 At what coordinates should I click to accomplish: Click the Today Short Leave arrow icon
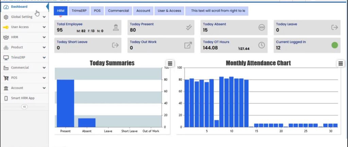[115, 45]
